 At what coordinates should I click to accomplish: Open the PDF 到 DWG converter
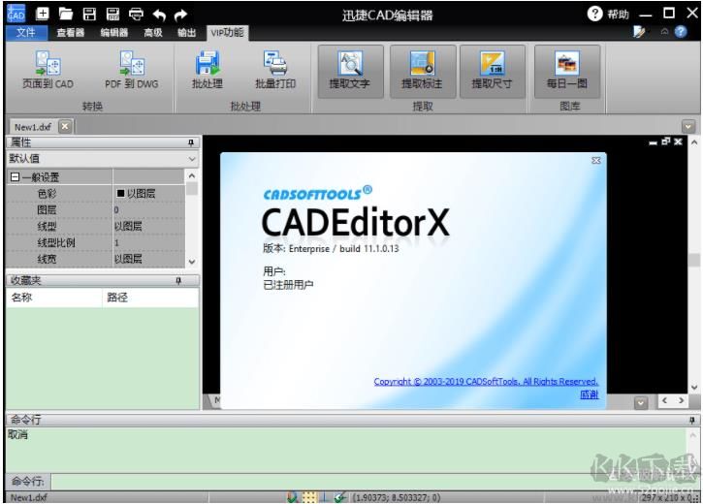[x=131, y=69]
